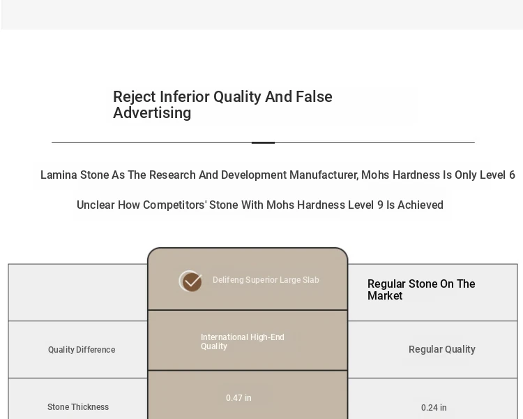Click the word Market in the right column header
Viewport: 523px width, 419px height.
pos(385,295)
